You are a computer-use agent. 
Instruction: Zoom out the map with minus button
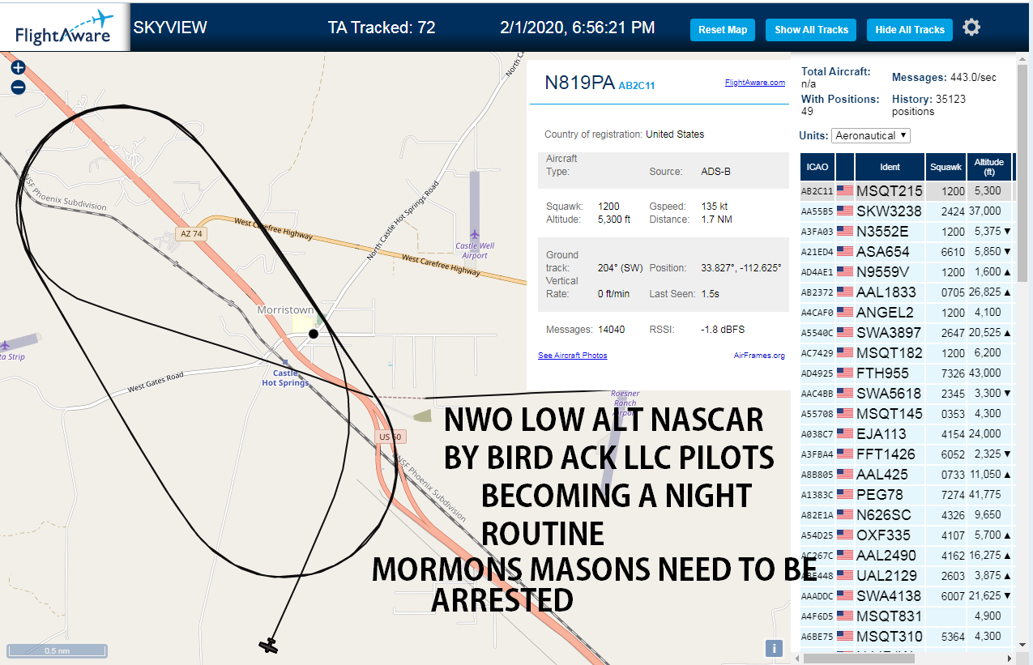pyautogui.click(x=19, y=87)
